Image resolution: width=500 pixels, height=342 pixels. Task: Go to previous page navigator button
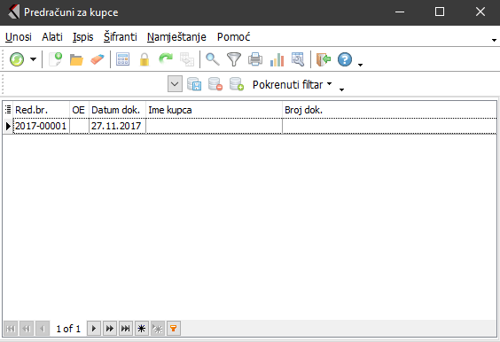[x=27, y=329]
